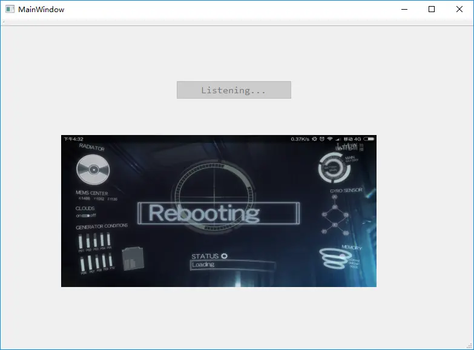Click the circular main battery gauge icon
This screenshot has width=474, height=350.
click(x=334, y=168)
